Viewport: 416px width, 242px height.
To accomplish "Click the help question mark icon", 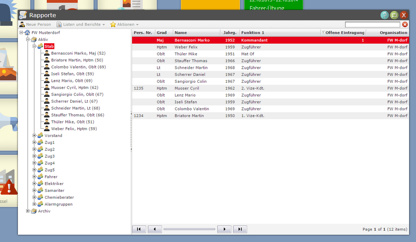I will 384,15.
